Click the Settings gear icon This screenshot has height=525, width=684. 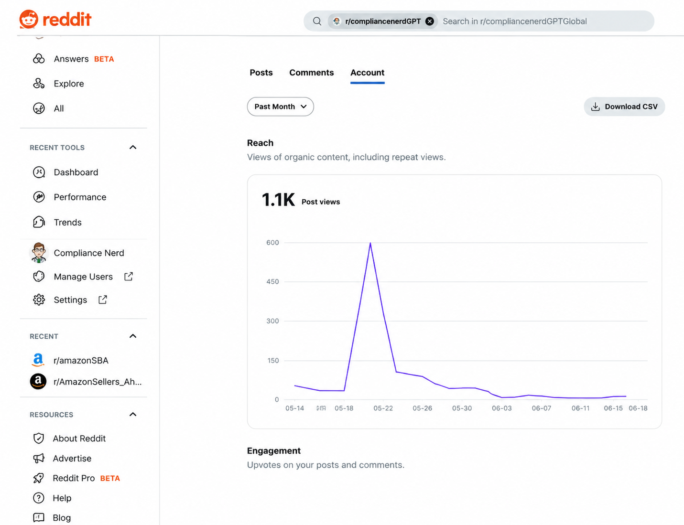click(x=39, y=300)
